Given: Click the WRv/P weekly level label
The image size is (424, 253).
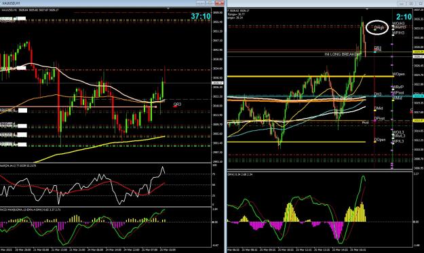Looking at the screenshot, I should 398,87.
